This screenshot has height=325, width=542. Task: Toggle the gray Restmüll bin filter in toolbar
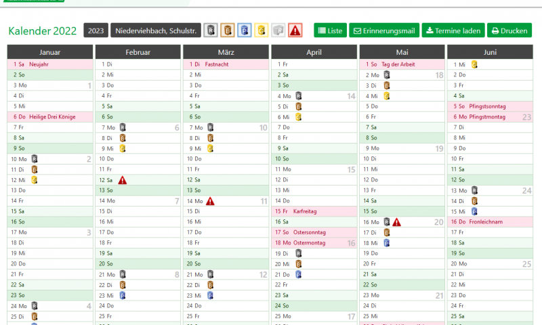click(211, 30)
